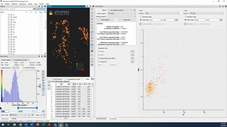
Task: Click the right handle of histogram range slider
Action: [x=37, y=108]
